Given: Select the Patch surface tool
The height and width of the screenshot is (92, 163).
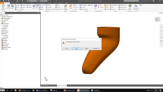Looking at the screenshot, I should tap(106, 7).
